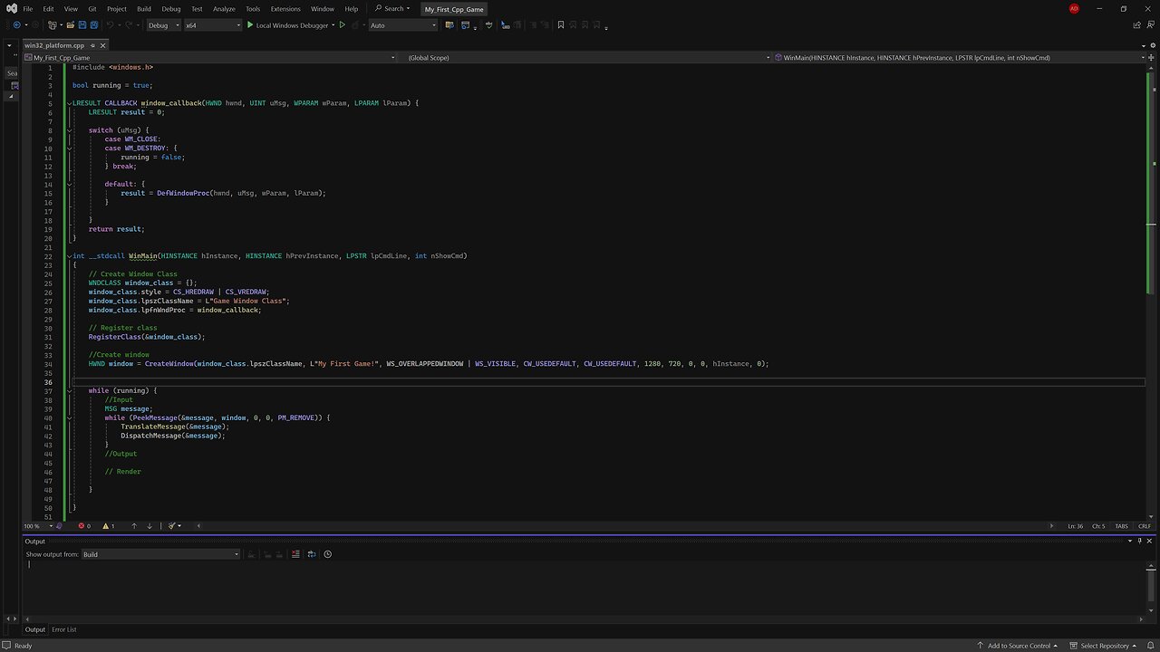1160x652 pixels.
Task: Click the Redo arrow in the toolbar
Action: pyautogui.click(x=130, y=25)
